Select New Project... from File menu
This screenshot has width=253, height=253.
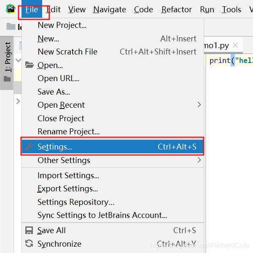(62, 25)
